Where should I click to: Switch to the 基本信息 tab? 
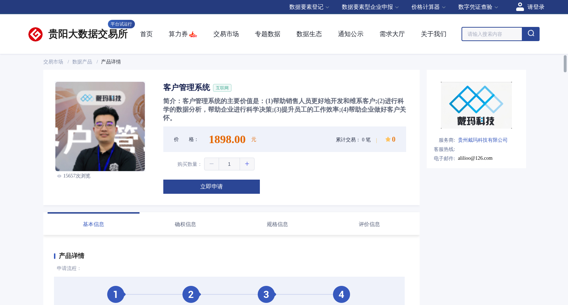[93, 224]
